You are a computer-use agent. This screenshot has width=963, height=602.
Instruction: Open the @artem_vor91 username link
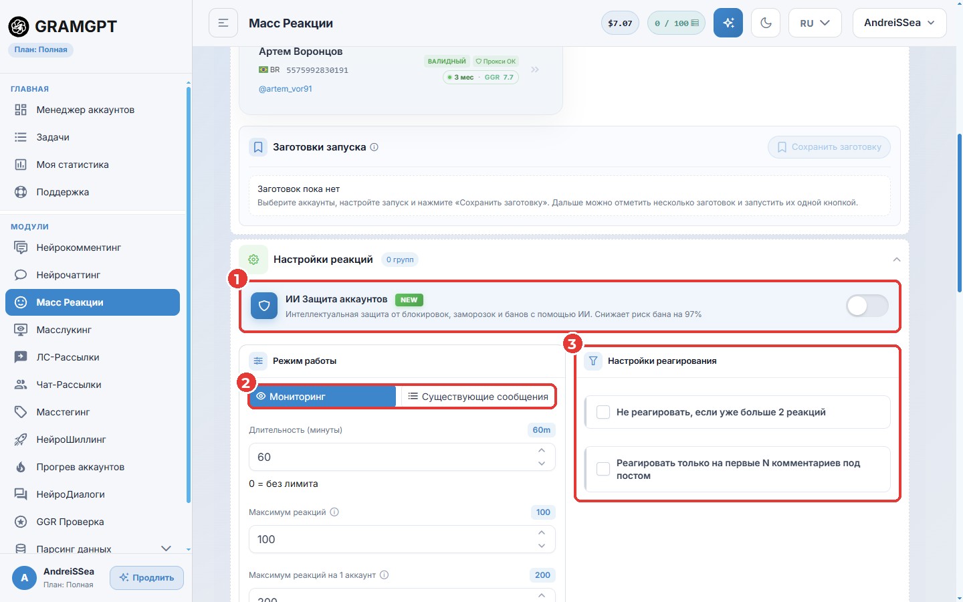[286, 89]
